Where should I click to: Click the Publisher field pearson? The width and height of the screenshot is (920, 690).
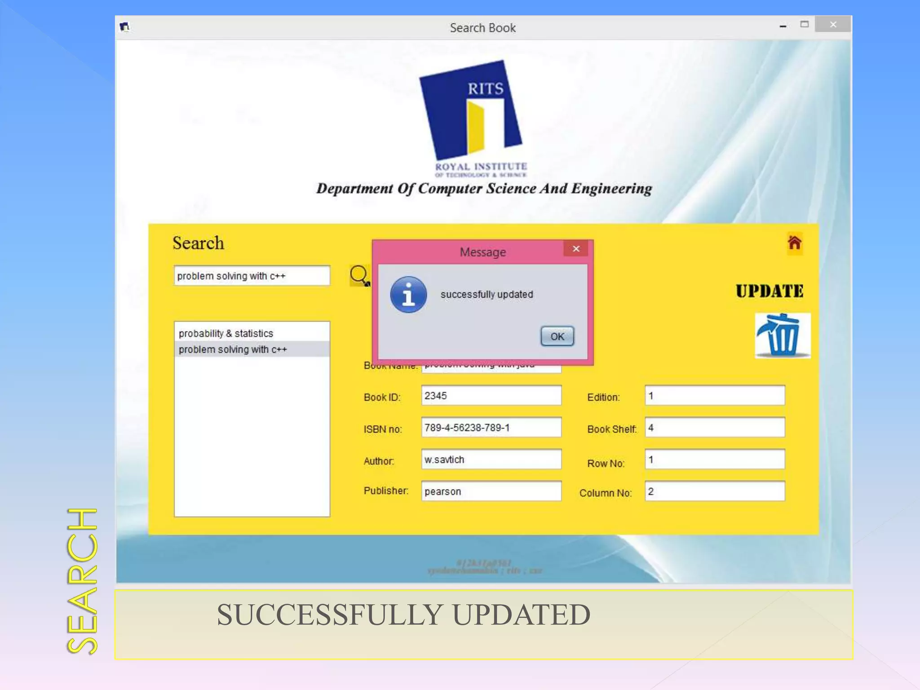click(x=491, y=491)
